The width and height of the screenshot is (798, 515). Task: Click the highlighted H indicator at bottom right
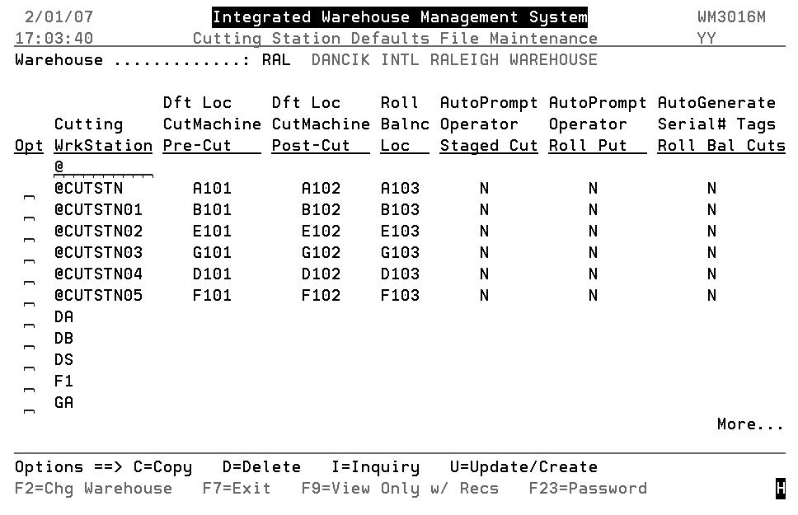pos(780,489)
